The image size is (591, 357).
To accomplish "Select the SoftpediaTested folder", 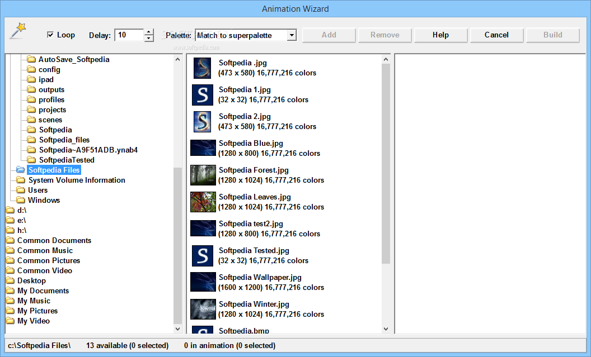I will tap(67, 160).
